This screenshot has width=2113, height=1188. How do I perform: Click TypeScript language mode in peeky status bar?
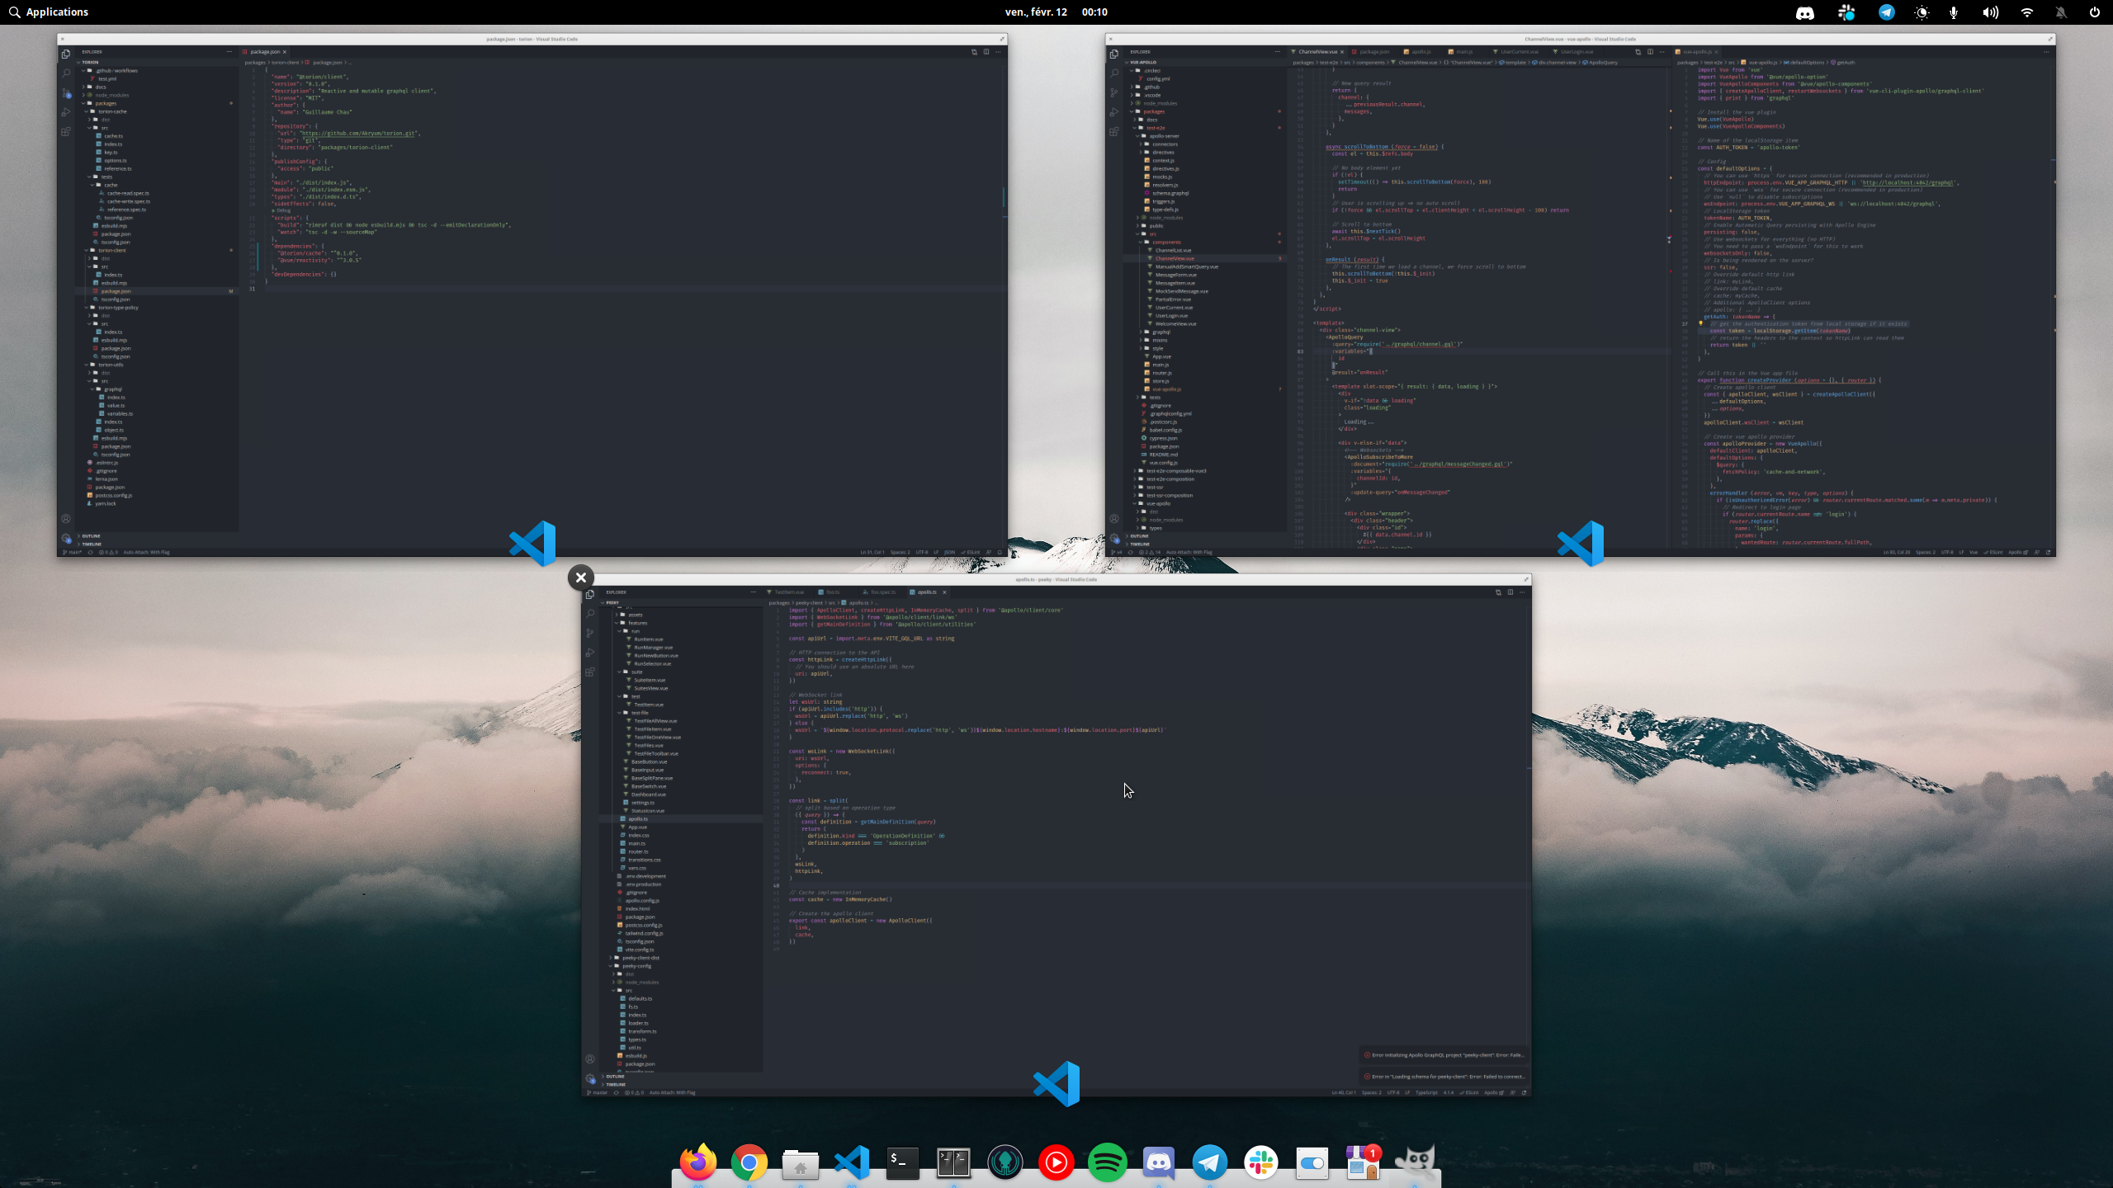point(1426,1092)
